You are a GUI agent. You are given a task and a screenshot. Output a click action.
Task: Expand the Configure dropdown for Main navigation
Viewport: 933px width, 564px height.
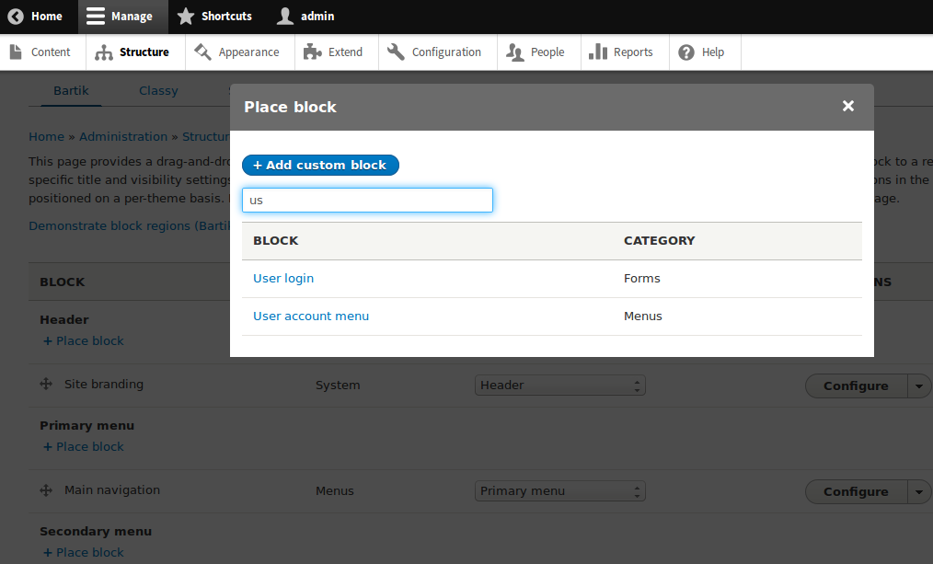pos(919,491)
